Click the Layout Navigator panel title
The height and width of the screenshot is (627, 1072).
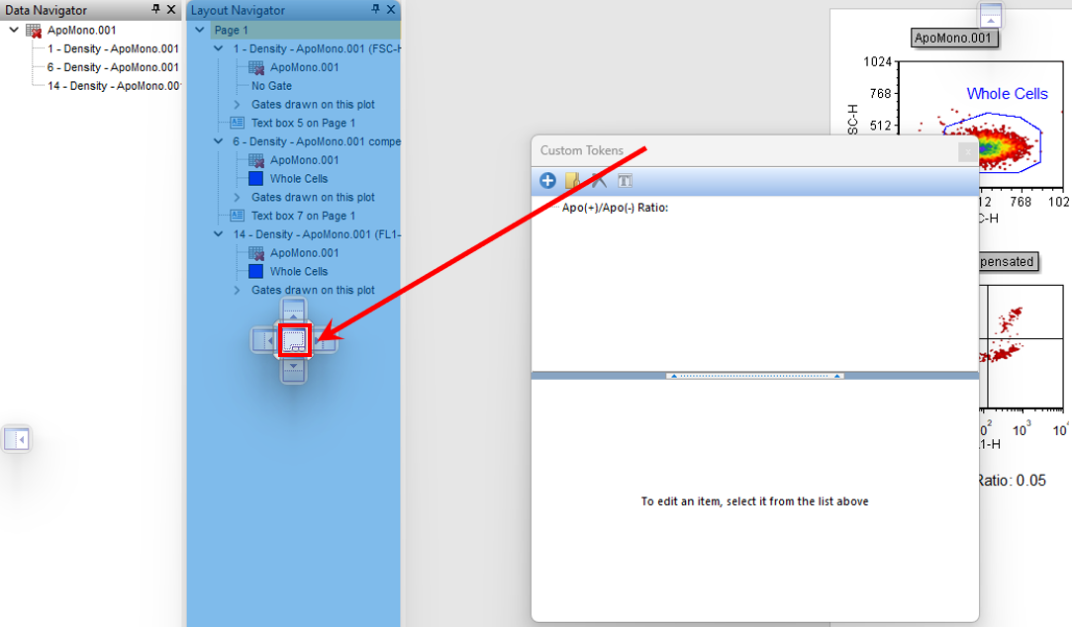(x=238, y=10)
